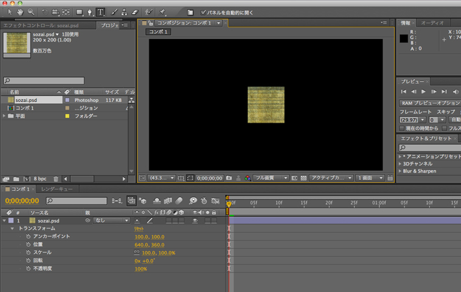The image size is (461, 292).
Task: Pick the Puppet Pin tool
Action: [x=162, y=12]
